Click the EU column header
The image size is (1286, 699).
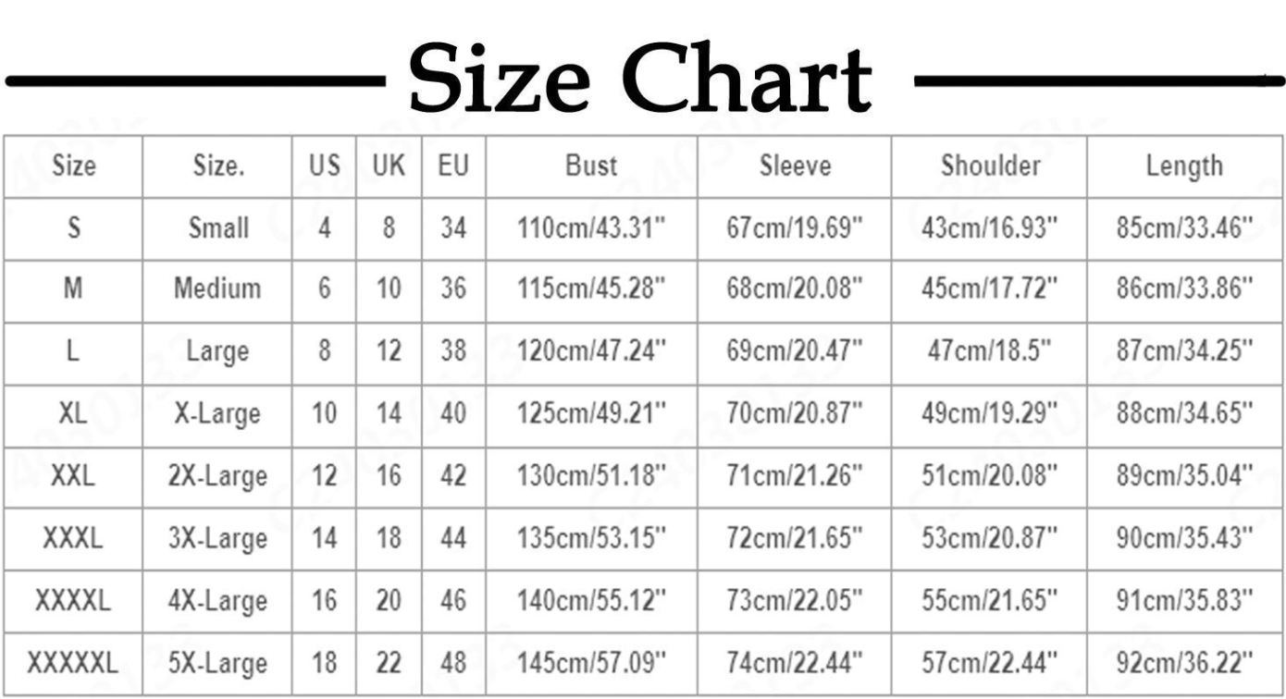coord(453,166)
